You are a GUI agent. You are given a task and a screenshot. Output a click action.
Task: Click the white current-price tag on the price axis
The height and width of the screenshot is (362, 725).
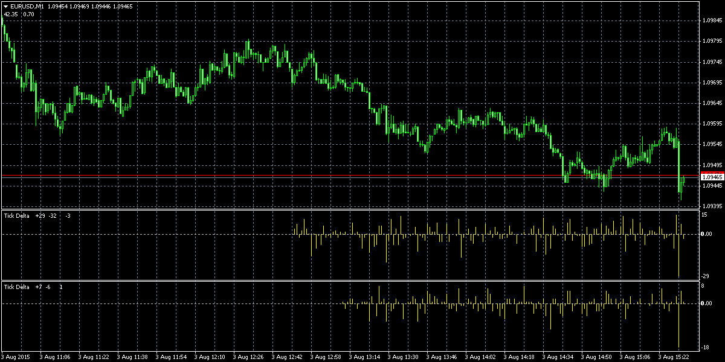[713, 177]
